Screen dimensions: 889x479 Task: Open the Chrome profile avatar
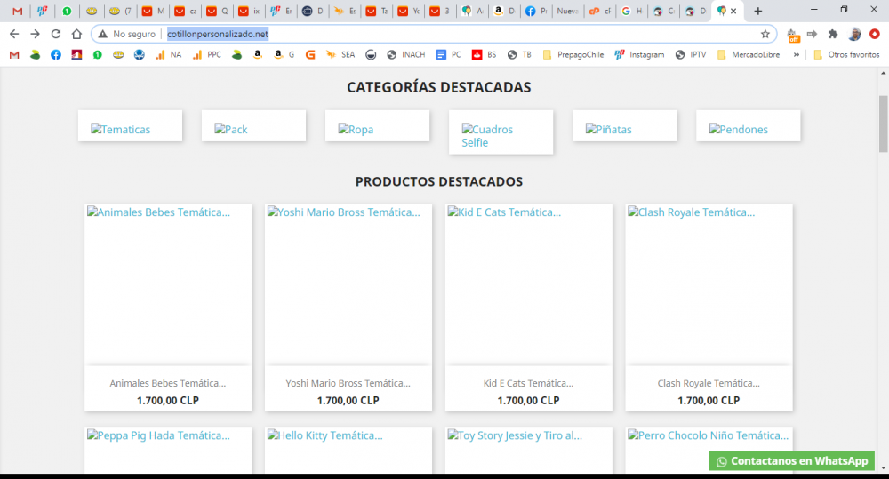[854, 34]
